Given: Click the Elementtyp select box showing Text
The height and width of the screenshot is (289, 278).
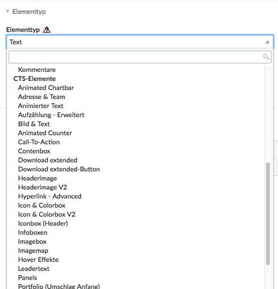Looking at the screenshot, I should [x=140, y=42].
